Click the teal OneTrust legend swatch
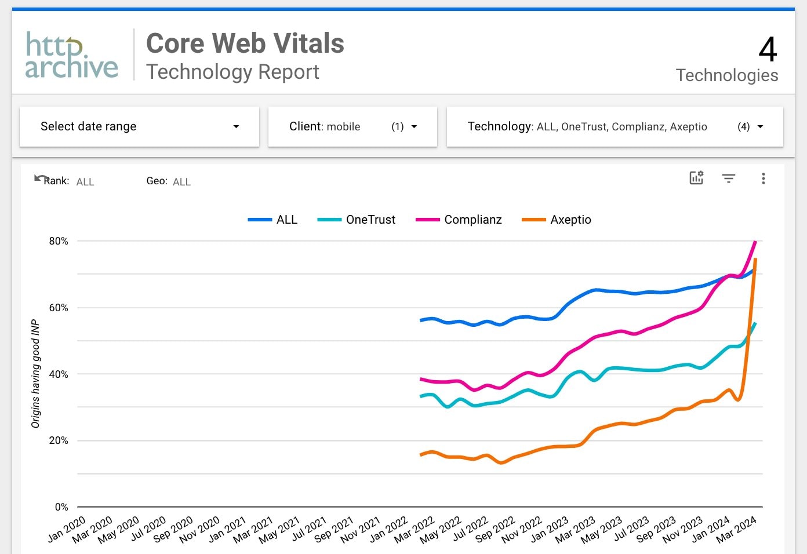This screenshot has width=807, height=554. [329, 220]
